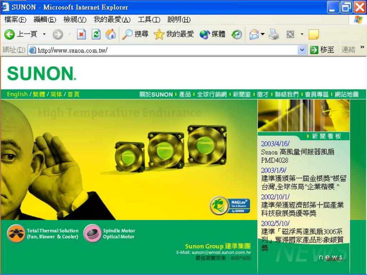
Task: Click the Mail envelope icon
Action: coord(254,35)
